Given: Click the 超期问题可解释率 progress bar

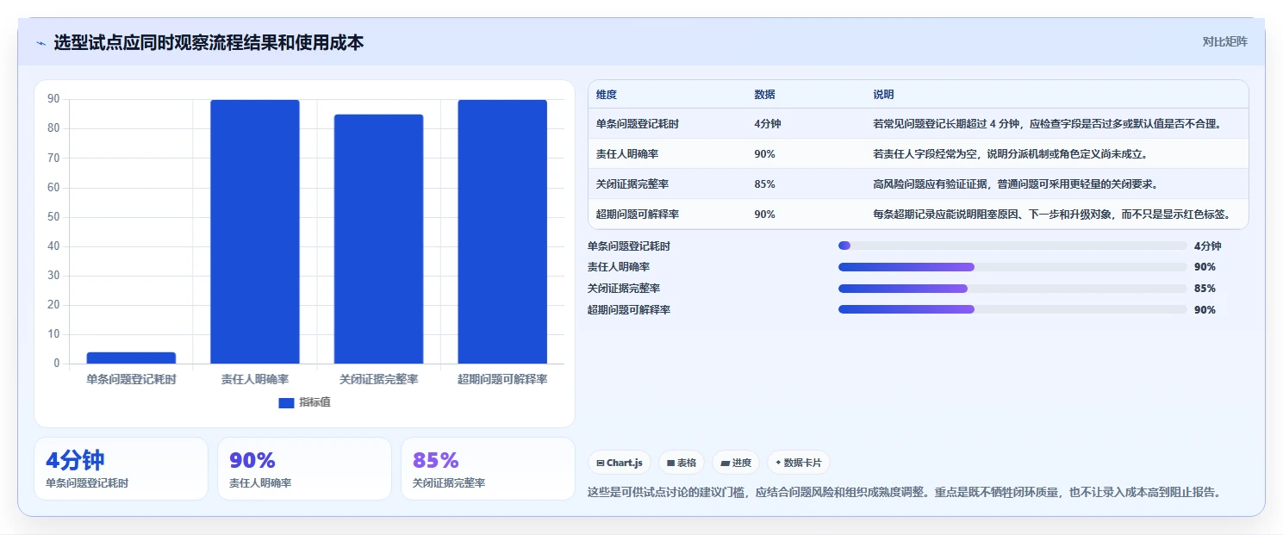Looking at the screenshot, I should coord(1012,309).
